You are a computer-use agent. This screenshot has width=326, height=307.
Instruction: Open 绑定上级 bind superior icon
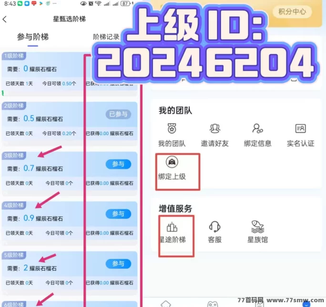coord(172,162)
